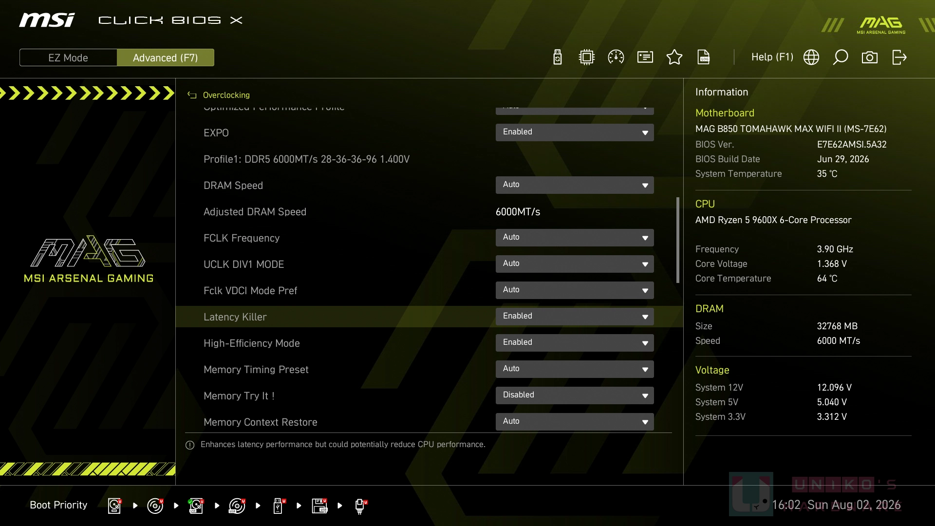This screenshot has height=526, width=935.
Task: Click the BIOS Build Date Jun 29, 2026
Action: [x=843, y=159]
